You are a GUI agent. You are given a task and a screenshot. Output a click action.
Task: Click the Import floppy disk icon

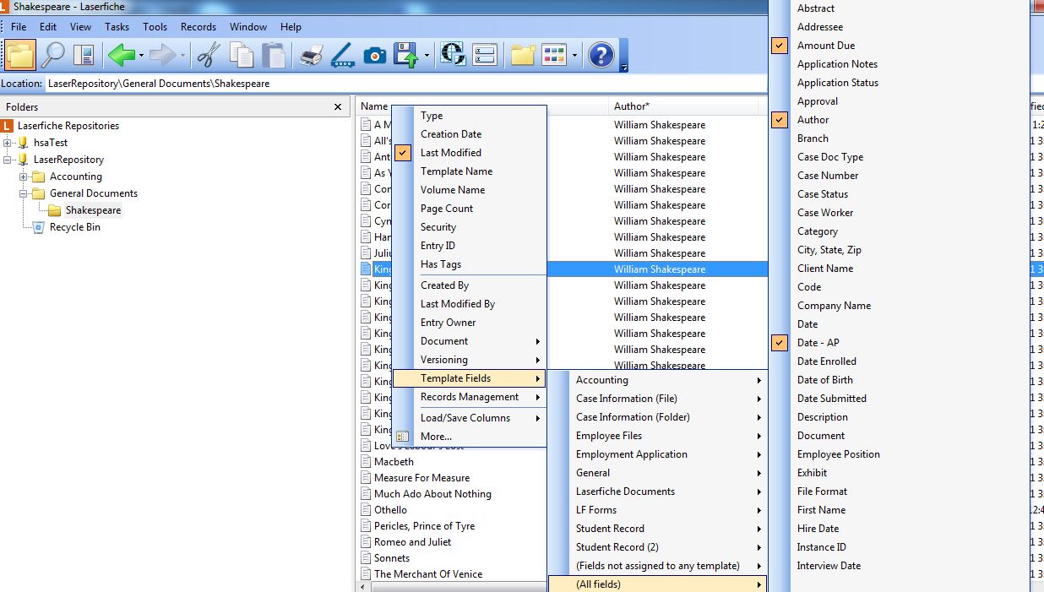(x=407, y=56)
